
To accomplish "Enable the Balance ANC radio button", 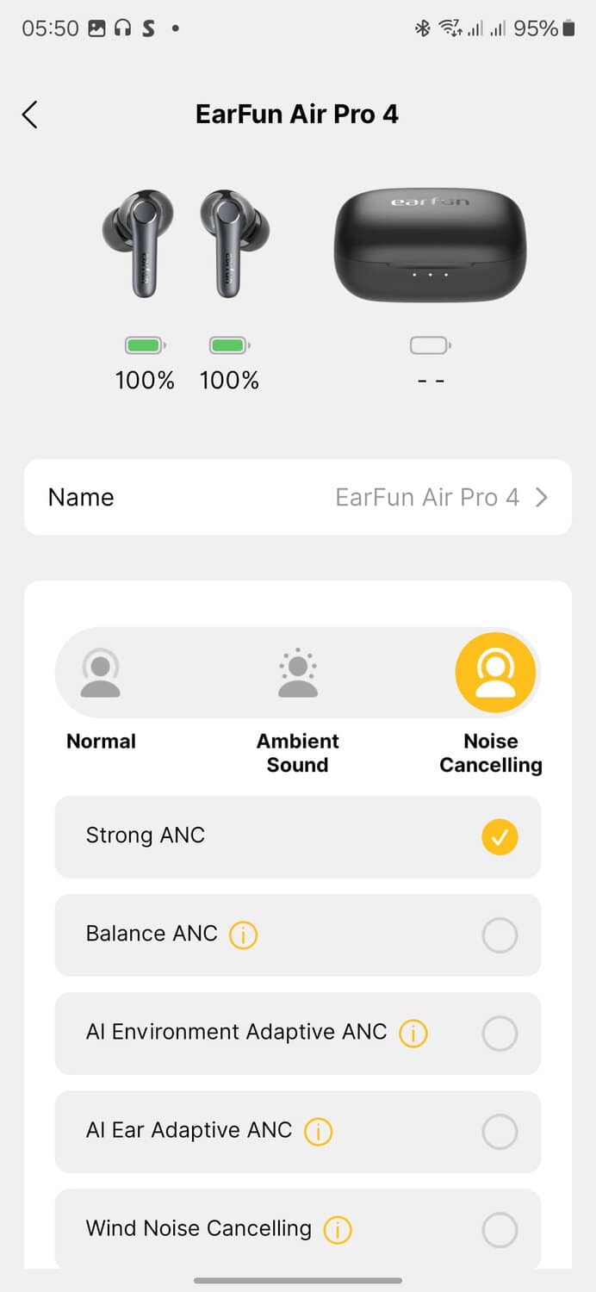I will coord(500,935).
